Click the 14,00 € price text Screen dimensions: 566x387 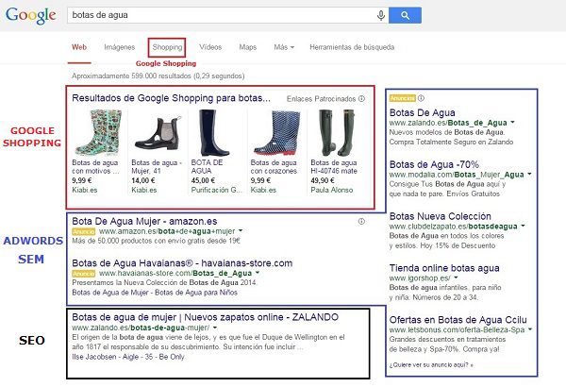[143, 180]
